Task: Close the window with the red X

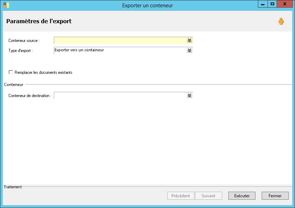Action: click(x=285, y=4)
